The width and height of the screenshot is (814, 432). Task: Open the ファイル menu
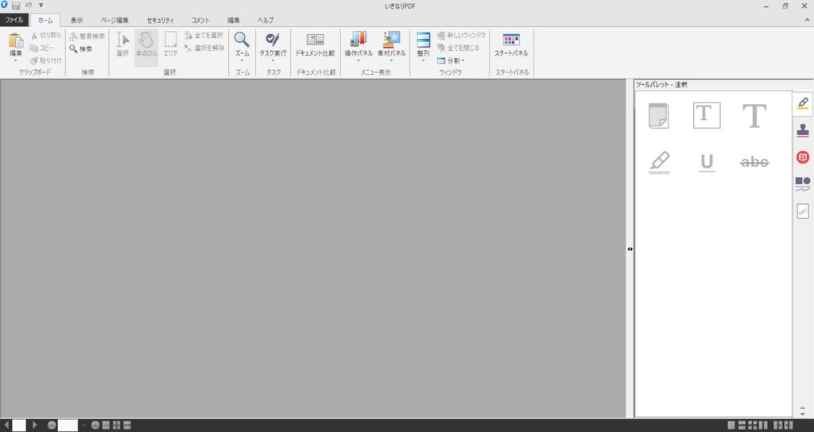tap(14, 20)
